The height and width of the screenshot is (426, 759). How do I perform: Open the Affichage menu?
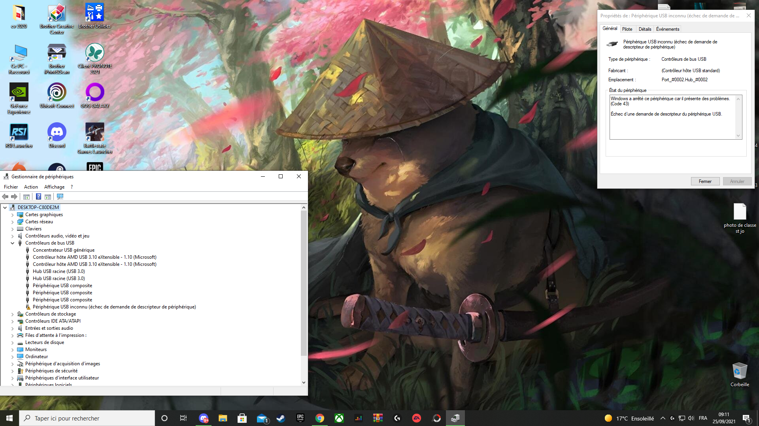pos(54,187)
